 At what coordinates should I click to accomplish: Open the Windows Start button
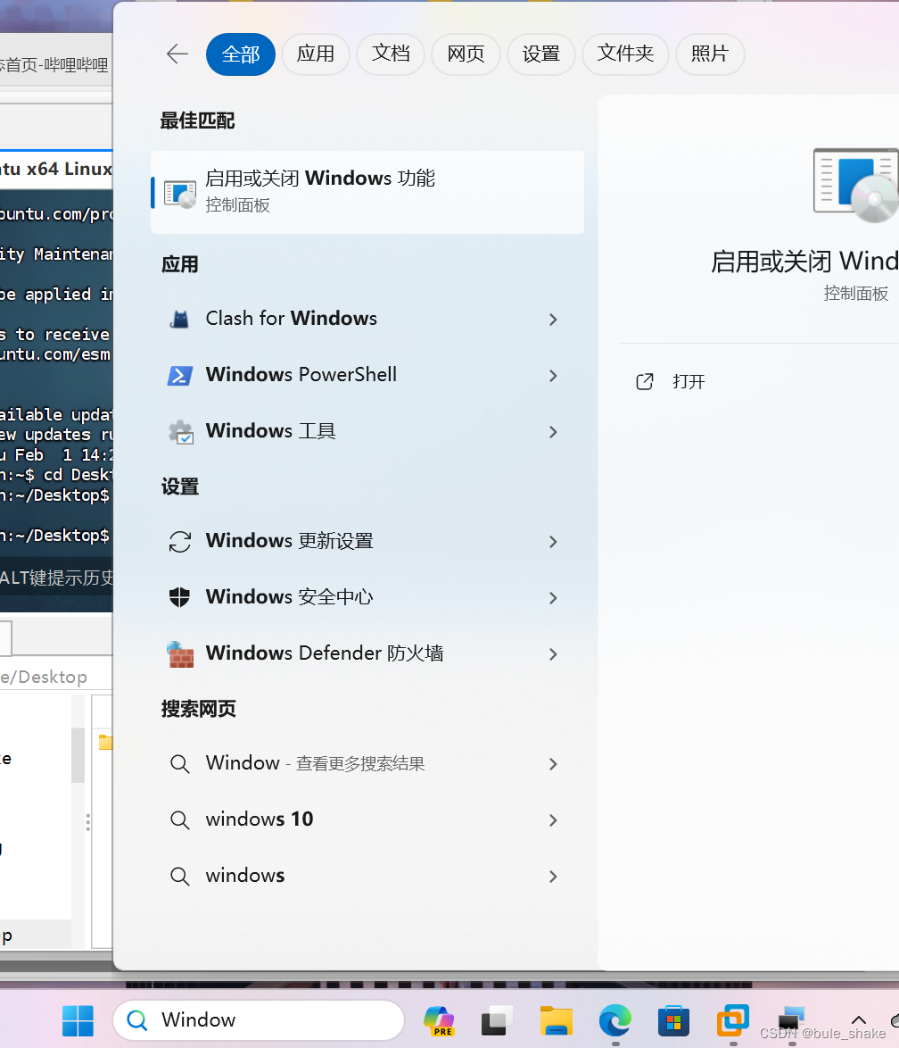pos(78,1020)
